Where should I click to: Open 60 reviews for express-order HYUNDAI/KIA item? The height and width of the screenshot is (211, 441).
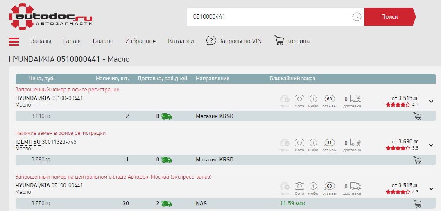tap(329, 186)
